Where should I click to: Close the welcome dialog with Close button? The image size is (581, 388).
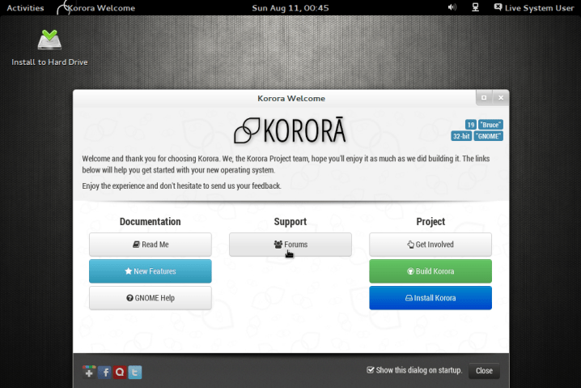click(484, 370)
